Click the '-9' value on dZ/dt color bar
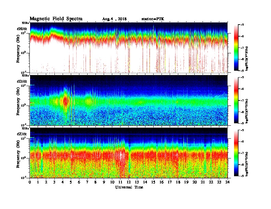The image size is (271, 209). (242, 176)
